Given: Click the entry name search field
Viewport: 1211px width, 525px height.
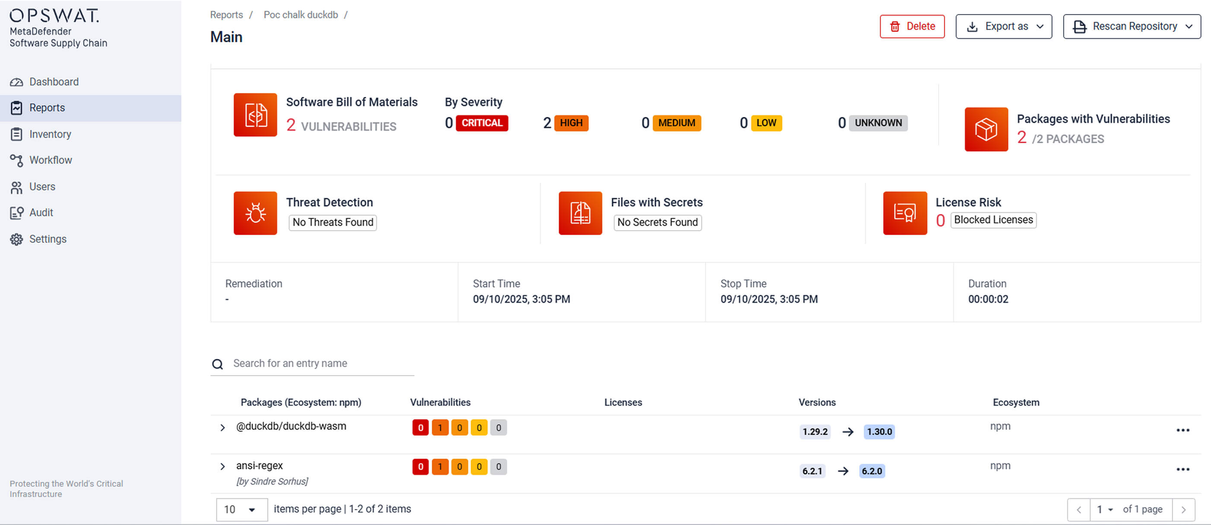Looking at the screenshot, I should 310,363.
